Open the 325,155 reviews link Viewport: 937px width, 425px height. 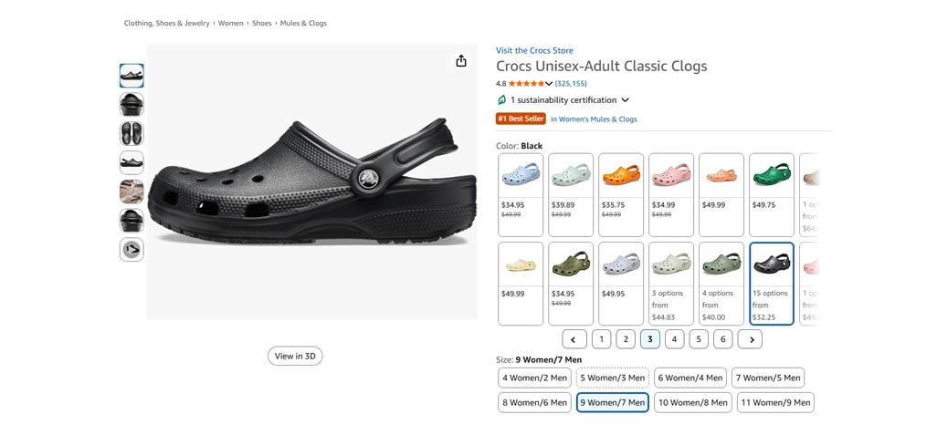571,84
